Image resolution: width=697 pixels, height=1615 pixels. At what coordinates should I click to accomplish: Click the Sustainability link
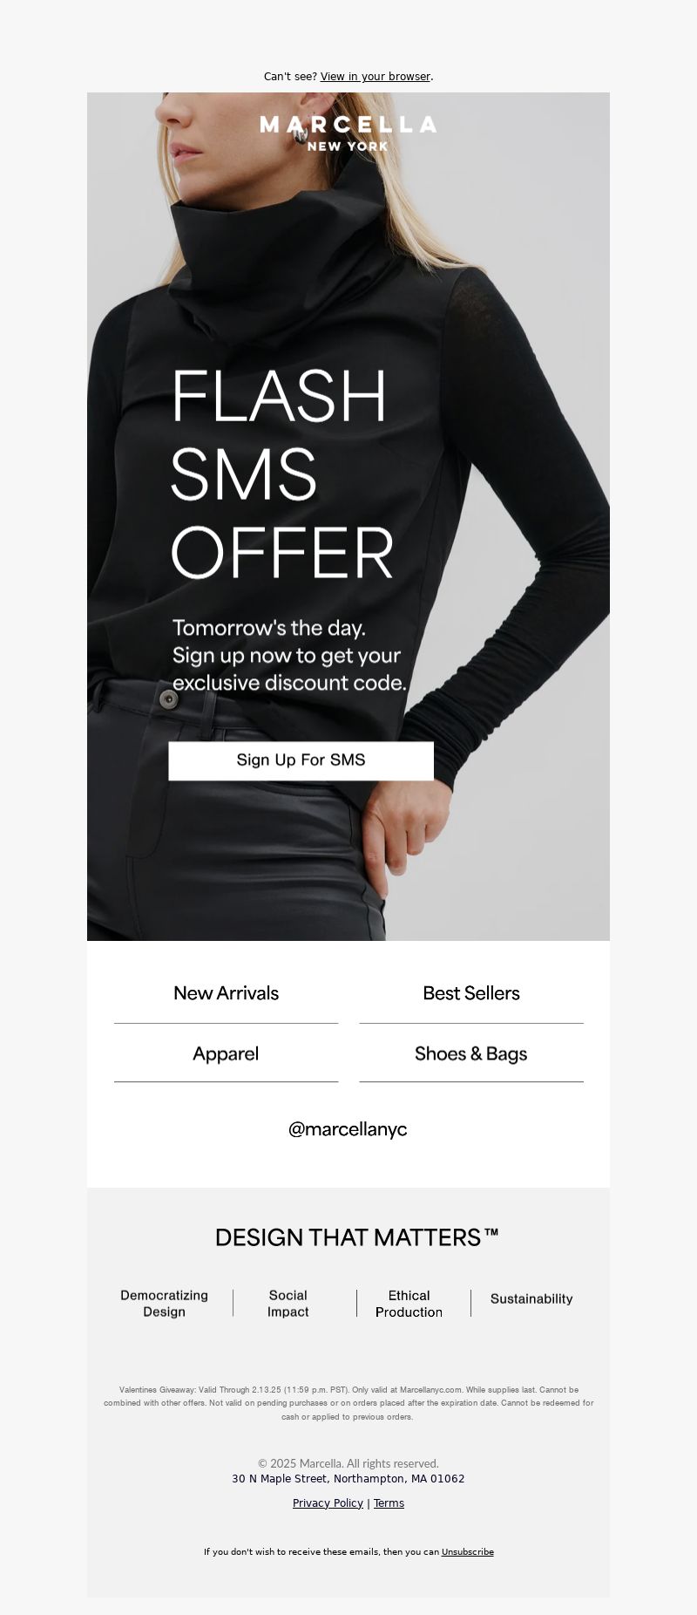531,1298
